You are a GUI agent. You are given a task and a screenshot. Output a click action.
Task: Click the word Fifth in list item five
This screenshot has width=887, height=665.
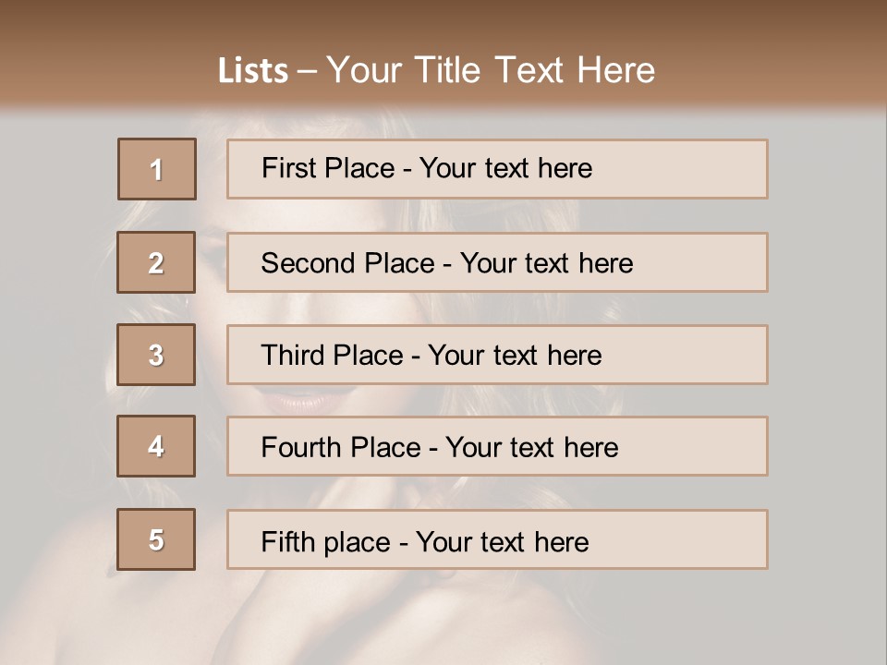pos(287,541)
